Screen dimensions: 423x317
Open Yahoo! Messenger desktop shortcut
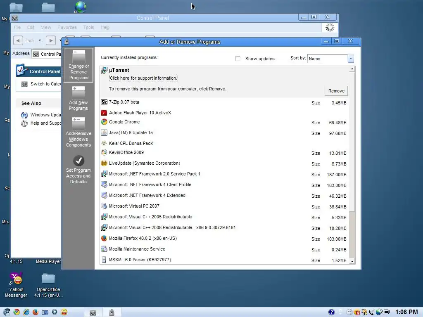pyautogui.click(x=16, y=285)
